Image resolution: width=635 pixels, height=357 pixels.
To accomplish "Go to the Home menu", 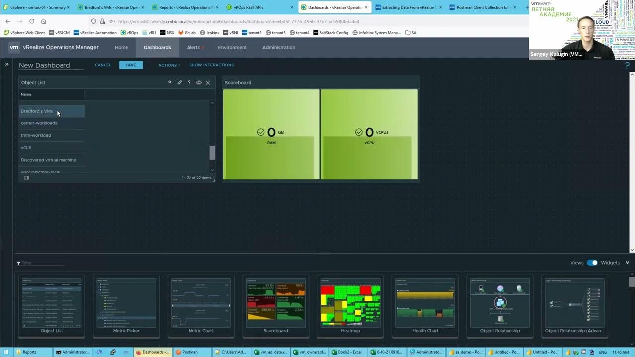I will (121, 48).
